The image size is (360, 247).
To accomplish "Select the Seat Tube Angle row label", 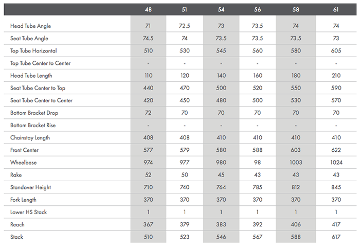I will point(30,39).
